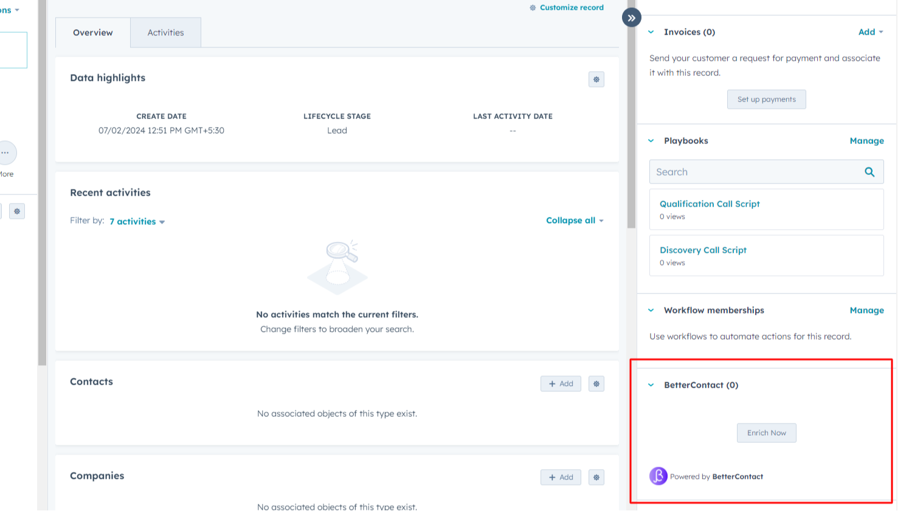Image resolution: width=909 pixels, height=511 pixels.
Task: Click the gear icon in left sidebar
Action: tap(17, 211)
